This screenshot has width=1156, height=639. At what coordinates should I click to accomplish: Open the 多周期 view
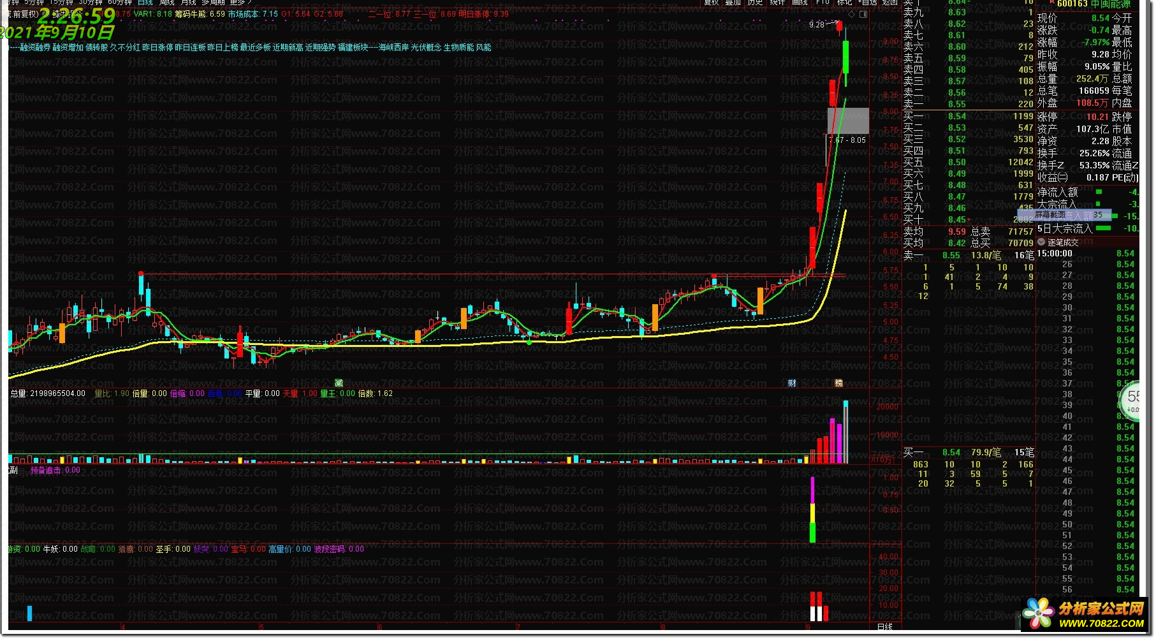pos(214,3)
